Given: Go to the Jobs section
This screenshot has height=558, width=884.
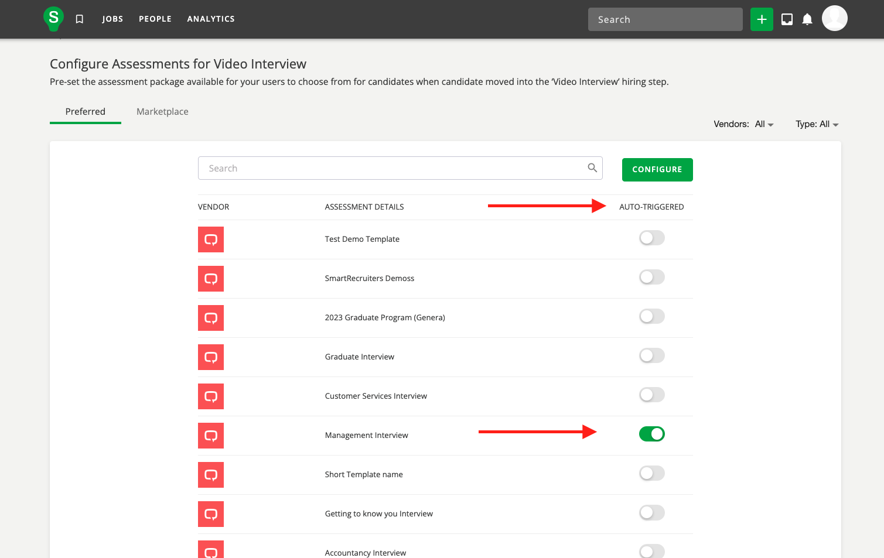Looking at the screenshot, I should pyautogui.click(x=112, y=19).
